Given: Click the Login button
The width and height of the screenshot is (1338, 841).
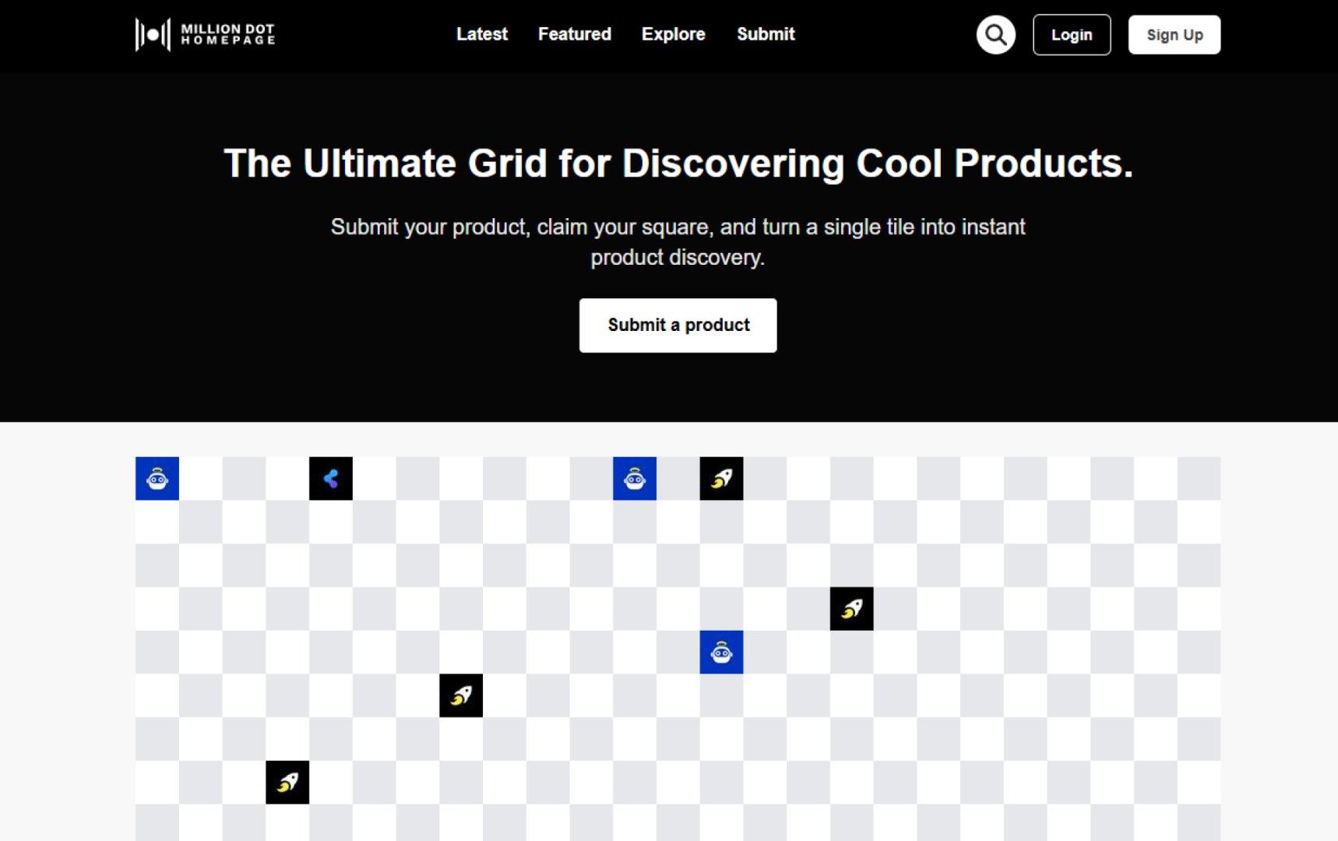Looking at the screenshot, I should pyautogui.click(x=1072, y=34).
